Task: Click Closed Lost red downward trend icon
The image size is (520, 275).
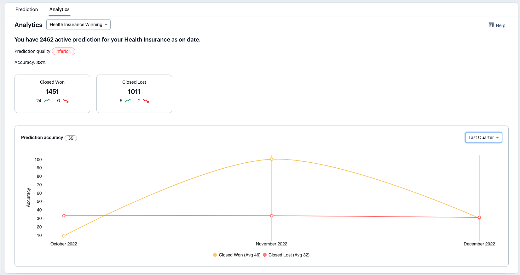Action: coord(146,101)
